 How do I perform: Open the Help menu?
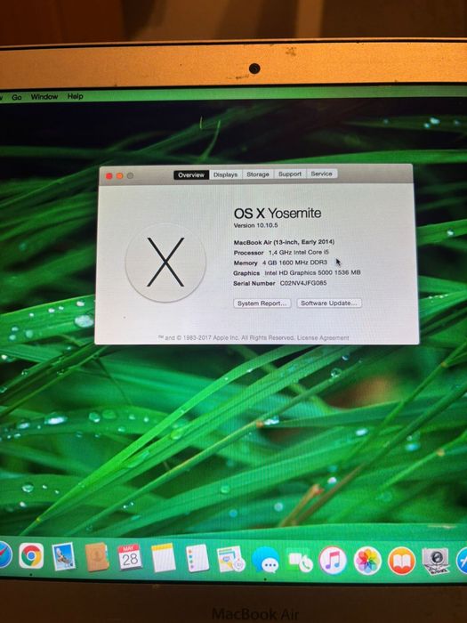tap(75, 96)
